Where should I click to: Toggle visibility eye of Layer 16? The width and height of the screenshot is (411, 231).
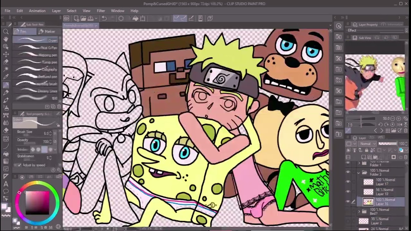tap(348, 201)
